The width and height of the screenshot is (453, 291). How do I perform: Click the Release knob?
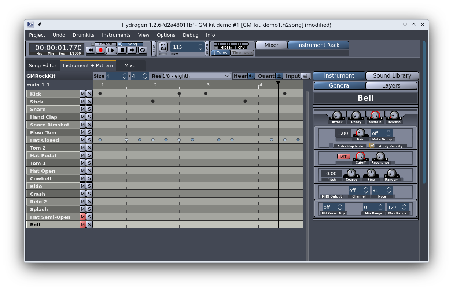[394, 115]
